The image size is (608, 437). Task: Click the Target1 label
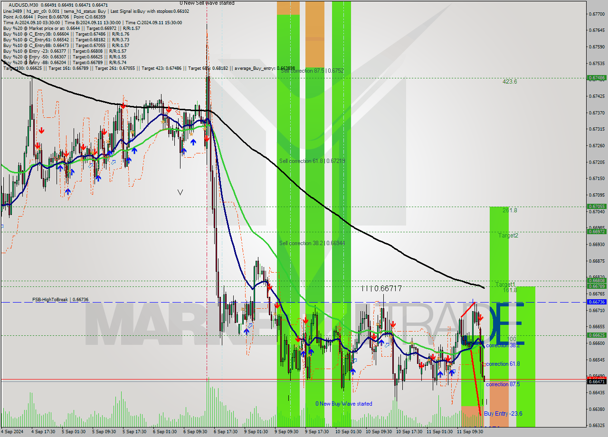click(x=505, y=284)
